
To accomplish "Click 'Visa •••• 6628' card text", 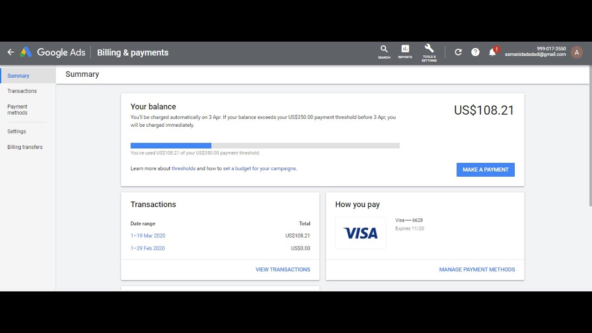I will point(409,221).
